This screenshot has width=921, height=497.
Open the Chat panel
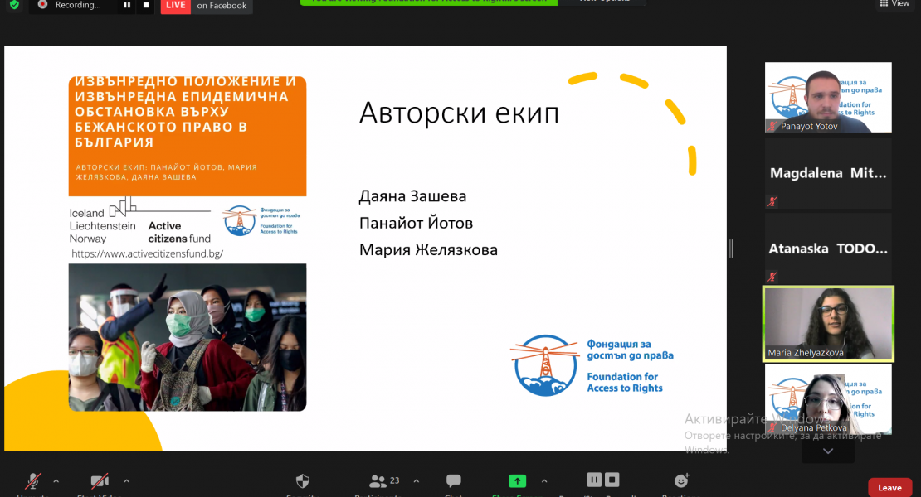point(454,482)
